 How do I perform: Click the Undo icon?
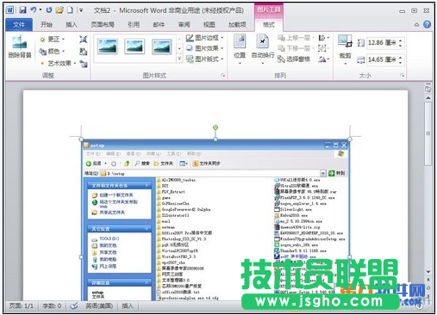[34, 10]
